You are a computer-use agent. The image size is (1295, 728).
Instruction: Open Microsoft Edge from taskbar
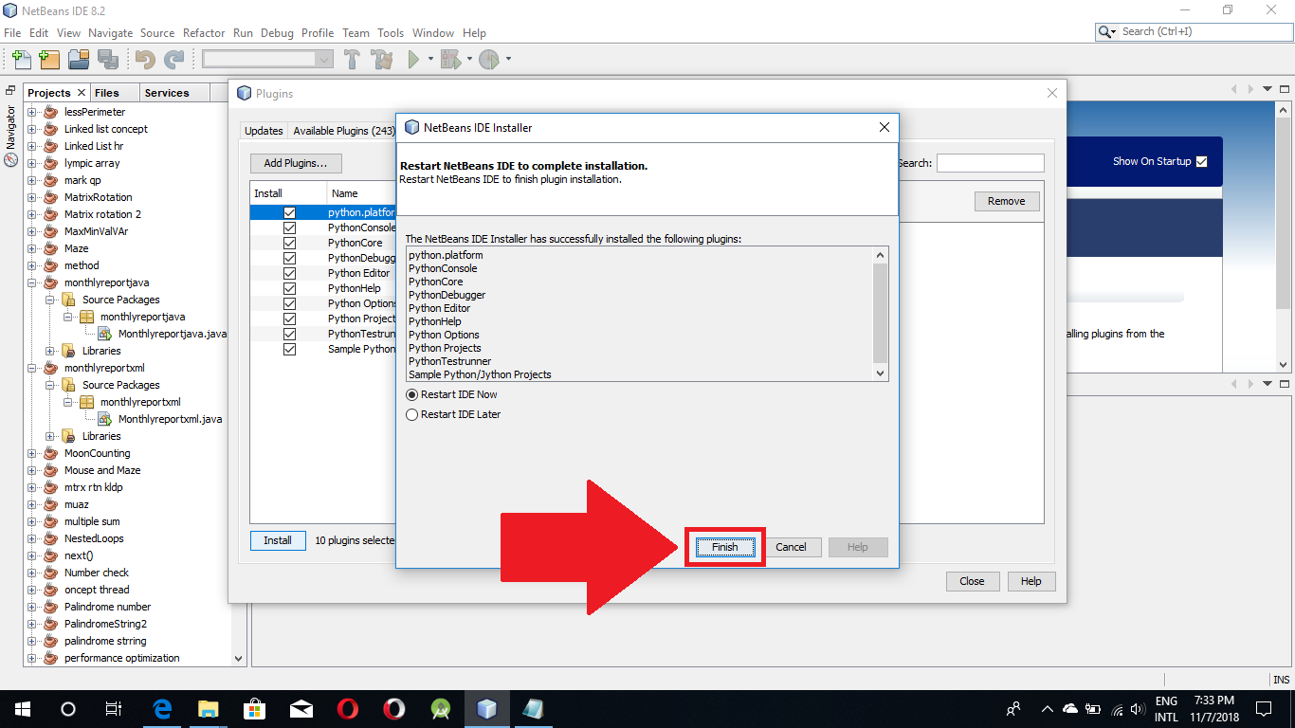[x=162, y=709]
